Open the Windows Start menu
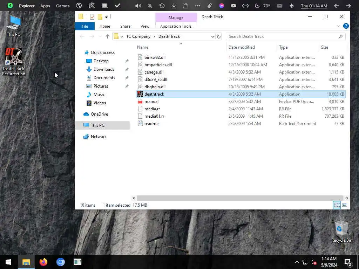359x269 pixels. coord(8,262)
